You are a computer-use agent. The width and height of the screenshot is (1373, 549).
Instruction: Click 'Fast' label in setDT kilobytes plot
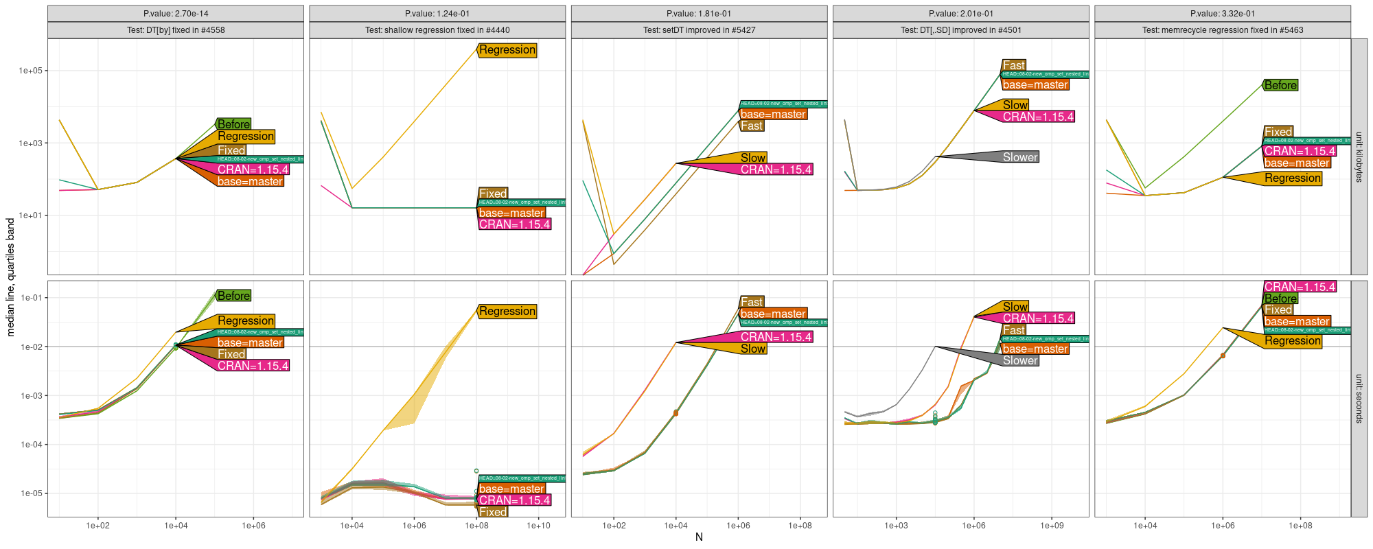coord(752,126)
